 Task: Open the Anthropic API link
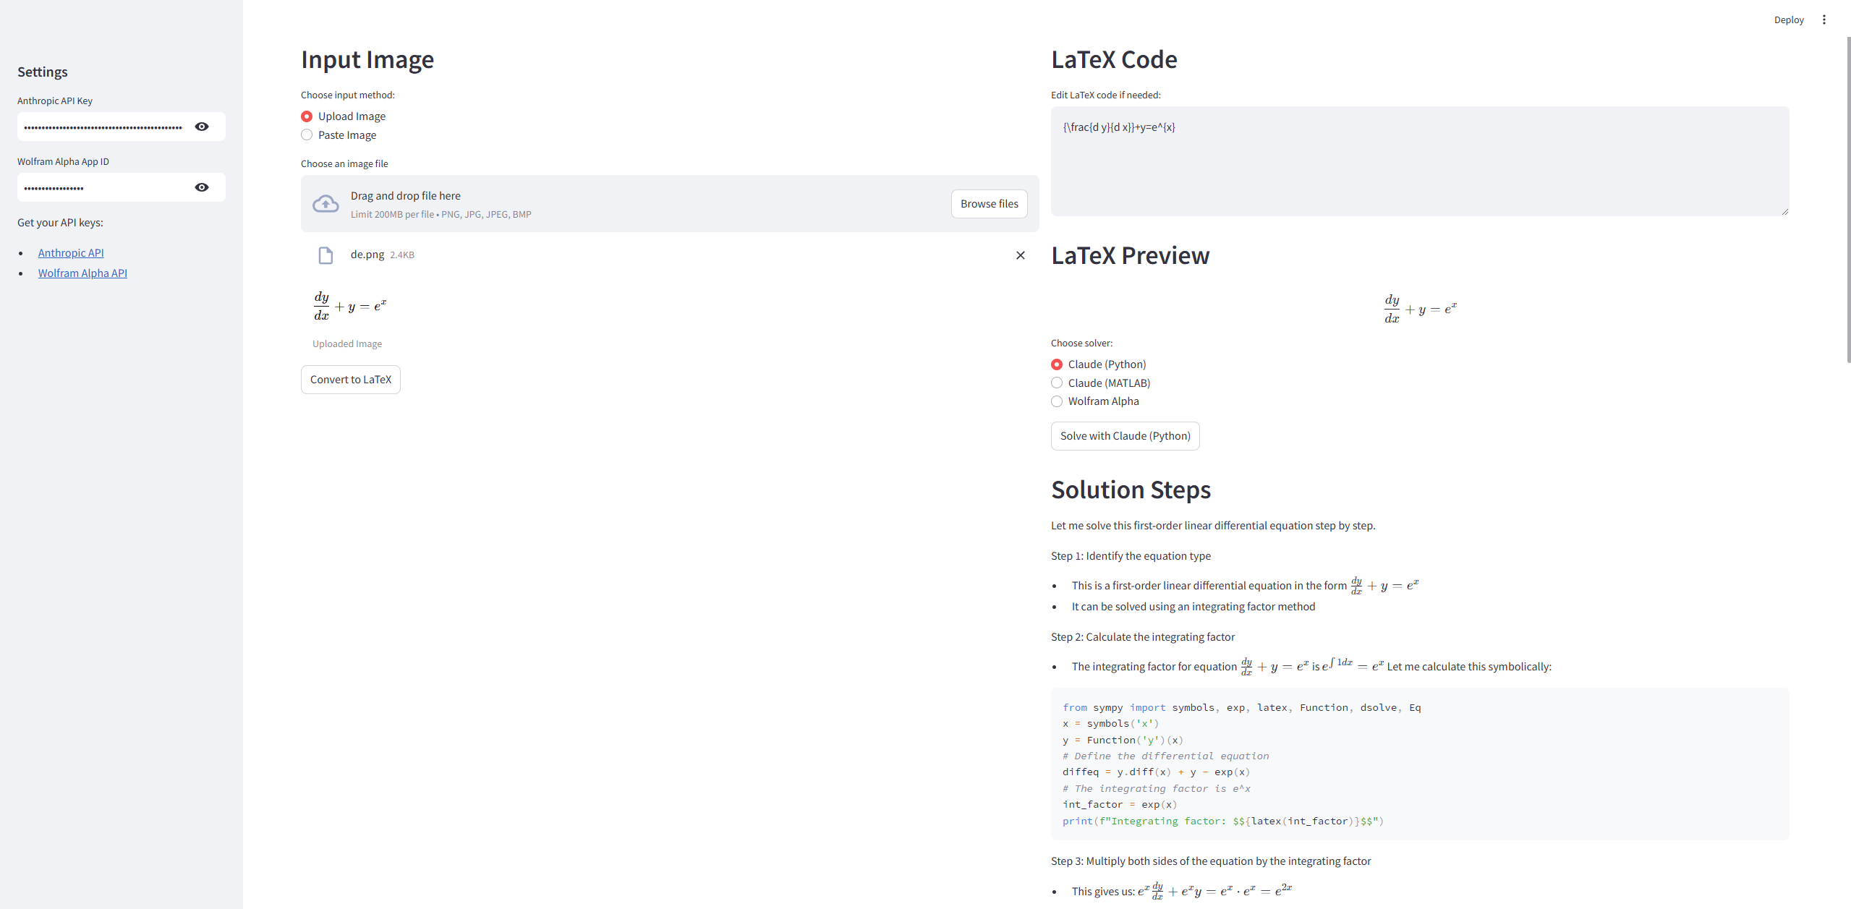[x=71, y=253]
